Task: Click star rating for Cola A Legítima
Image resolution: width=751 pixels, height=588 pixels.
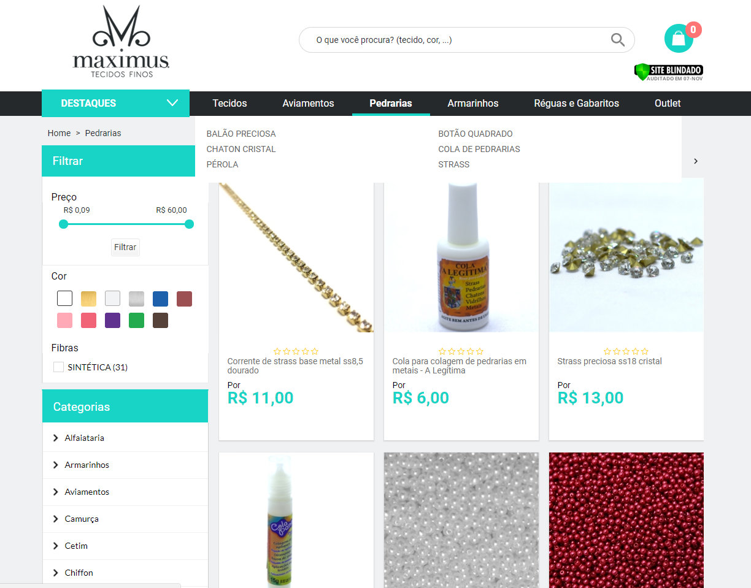Action: (x=461, y=351)
